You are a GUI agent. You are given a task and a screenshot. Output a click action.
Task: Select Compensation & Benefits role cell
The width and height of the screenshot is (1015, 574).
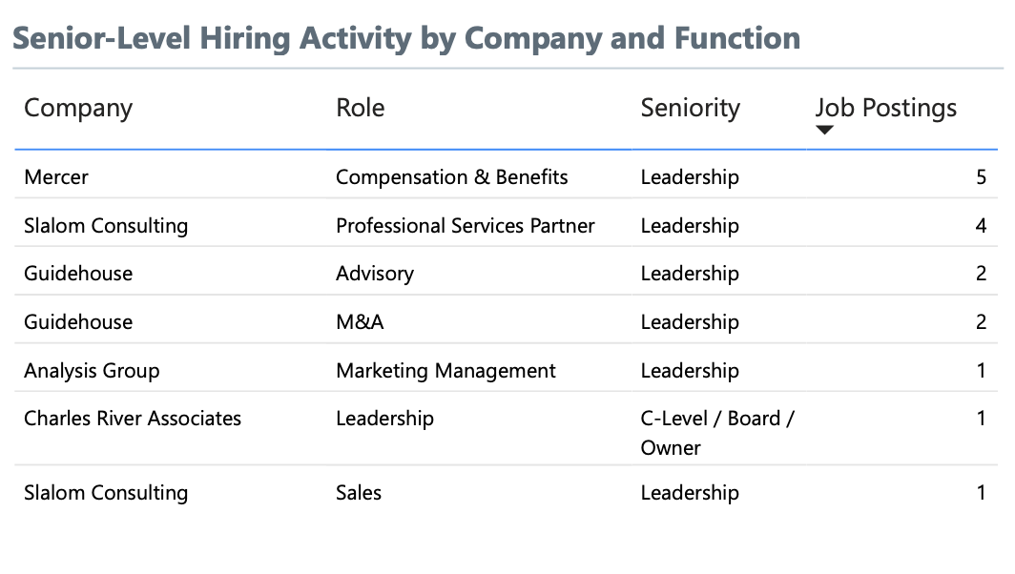(452, 177)
